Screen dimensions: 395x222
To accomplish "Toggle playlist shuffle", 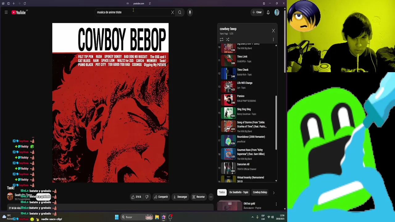I will coord(227,39).
